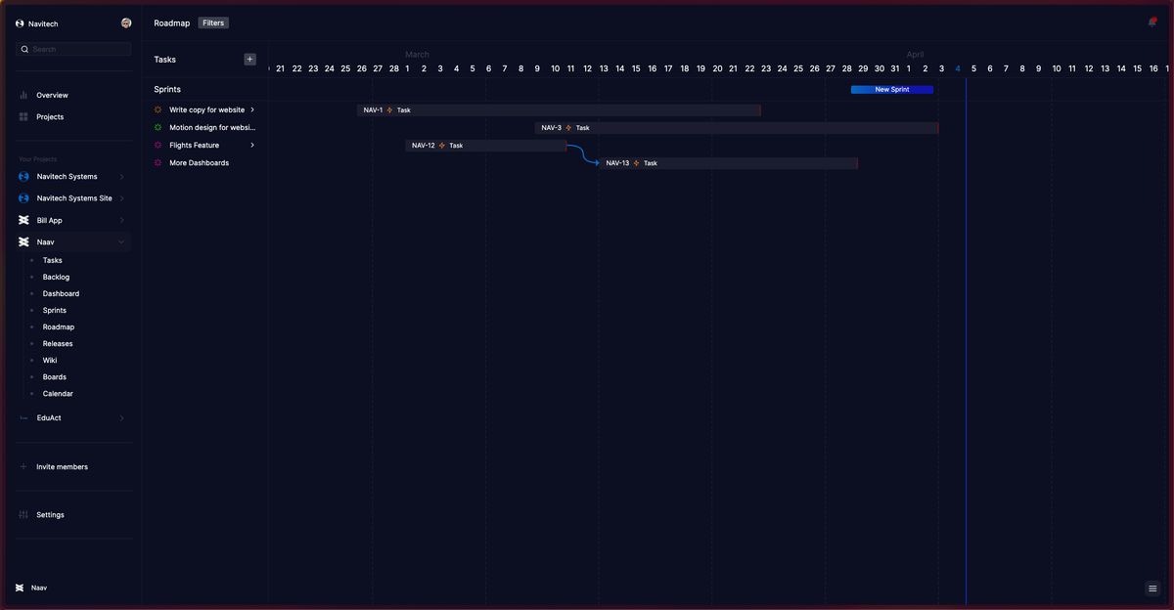Click the Bill App project icon
Screen dimensions: 1174x610
point(23,221)
